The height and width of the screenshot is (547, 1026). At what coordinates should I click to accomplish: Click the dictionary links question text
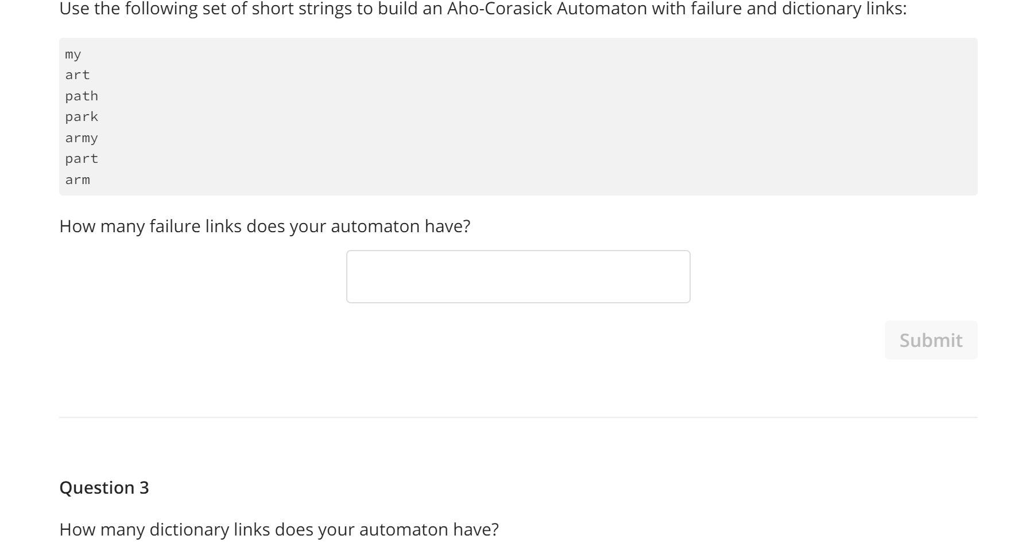(279, 530)
